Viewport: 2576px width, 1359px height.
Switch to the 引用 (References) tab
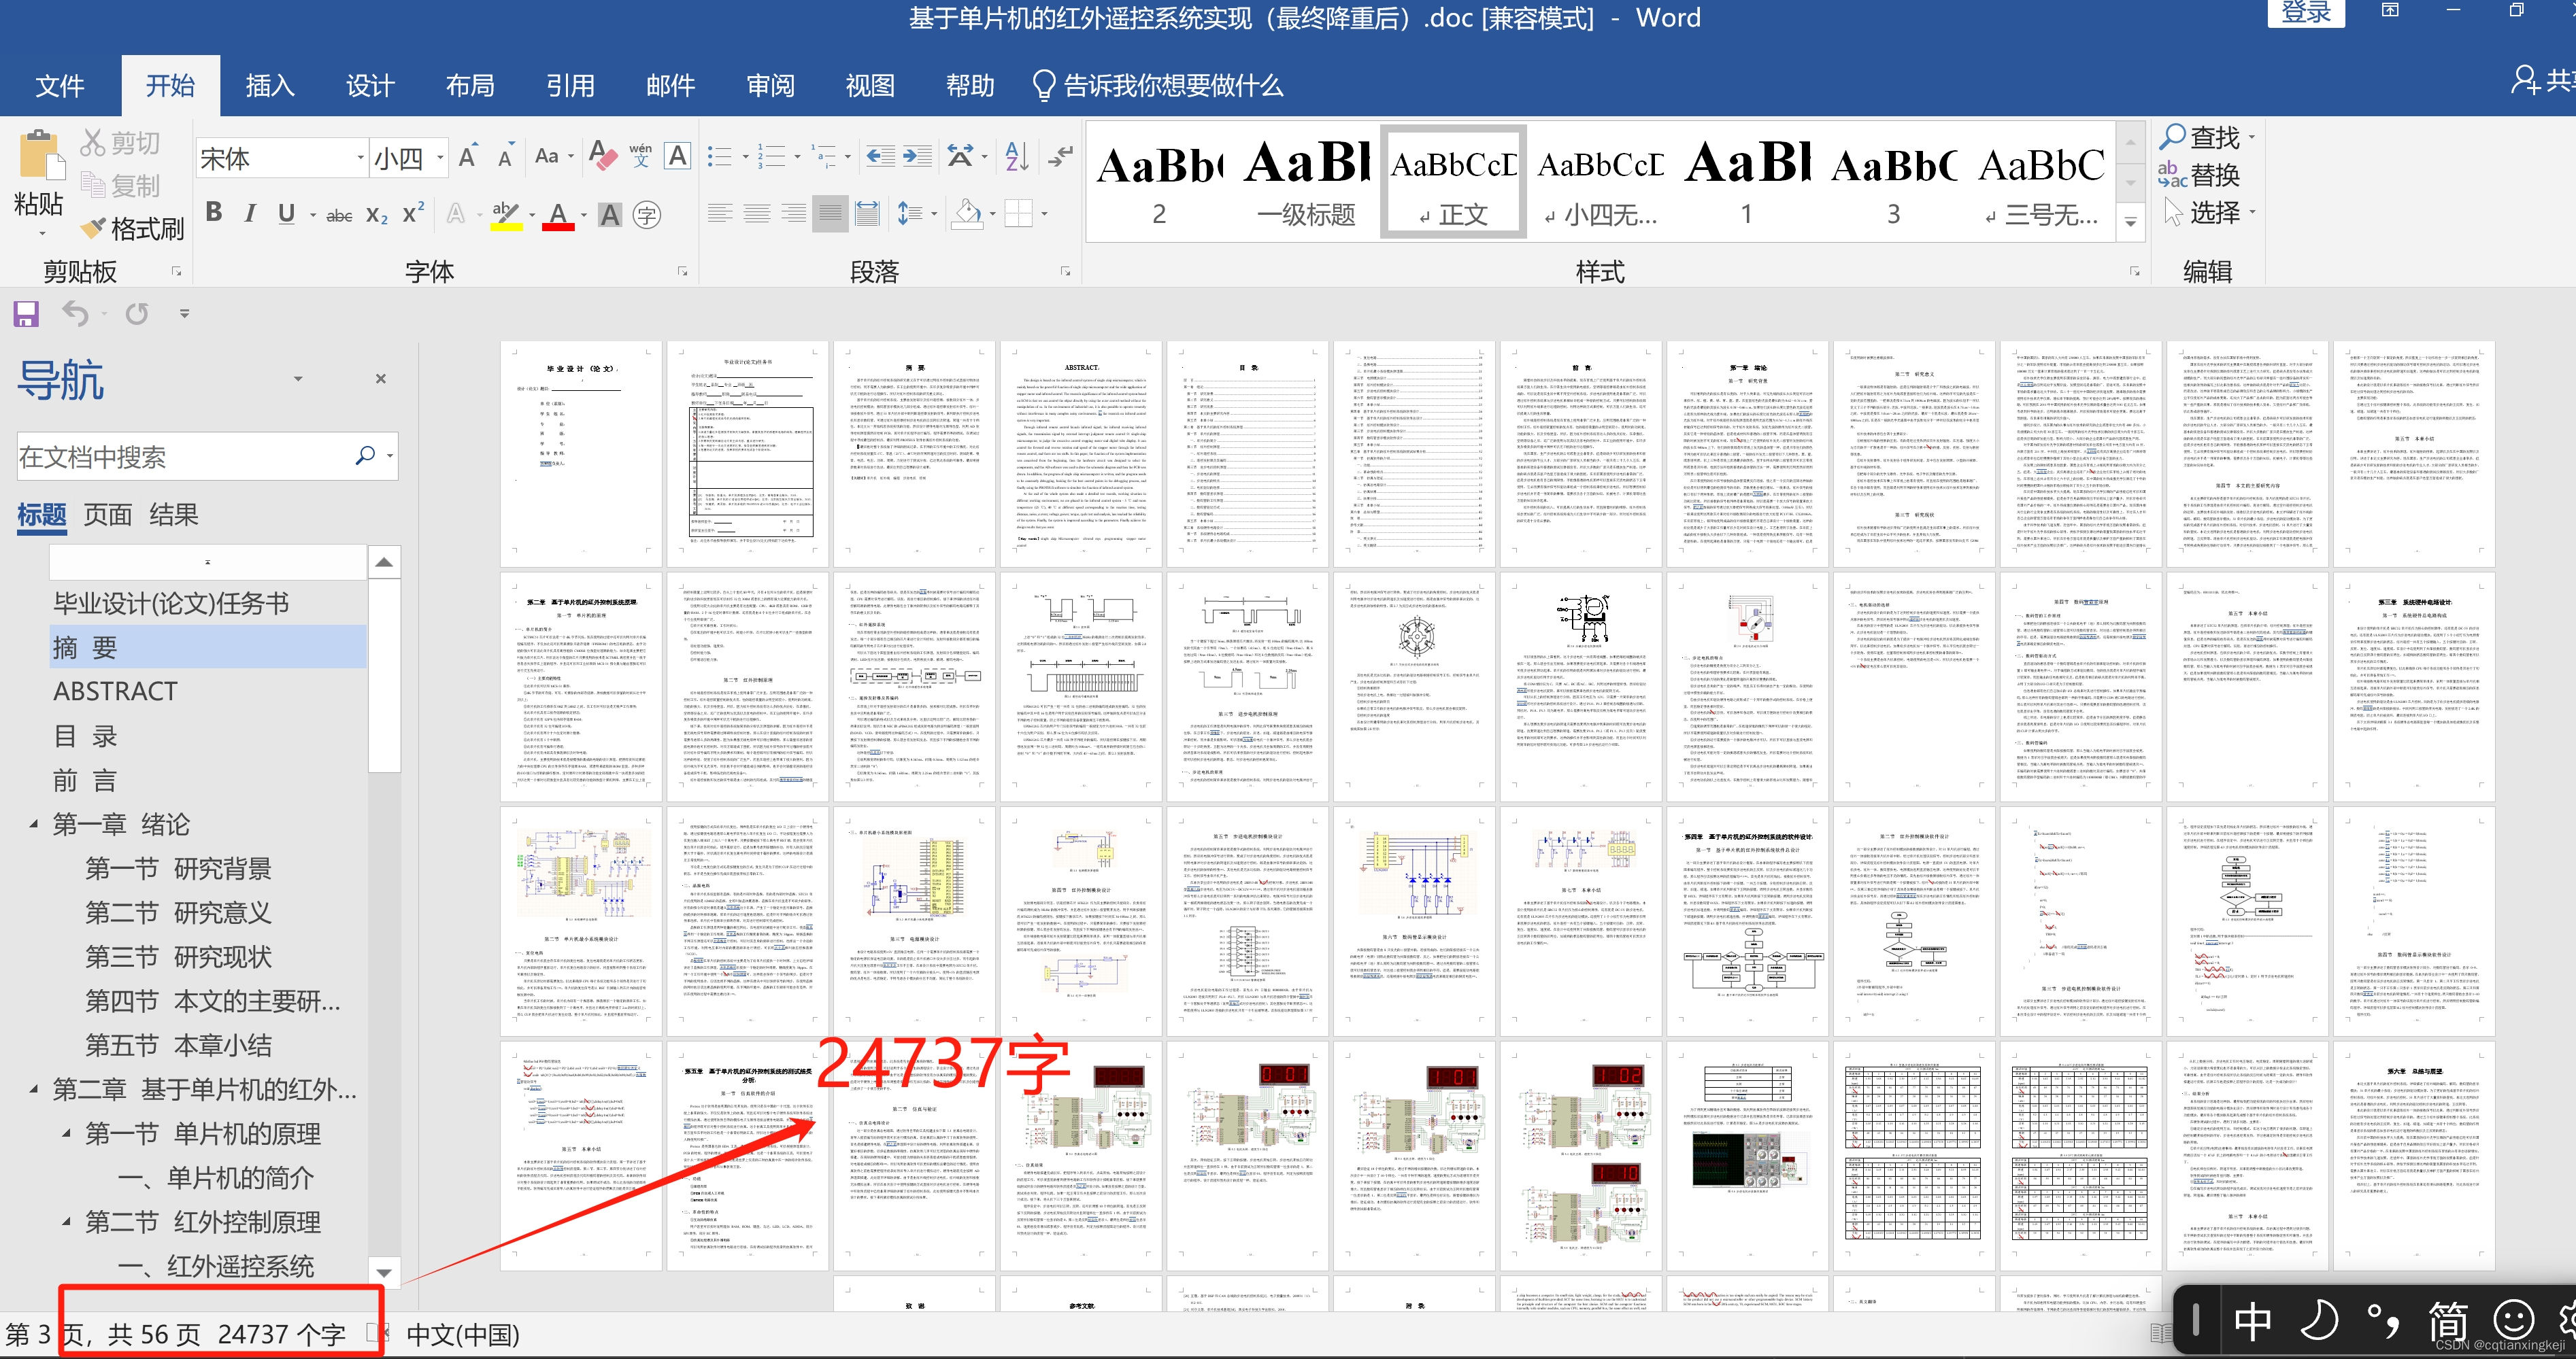click(x=570, y=86)
